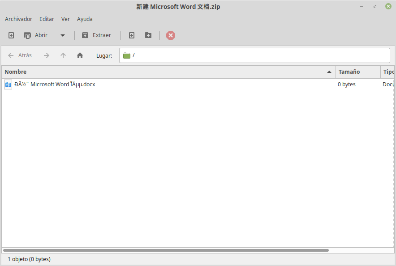The image size is (396, 266).
Task: Click the Atrás back button
Action: [20, 55]
